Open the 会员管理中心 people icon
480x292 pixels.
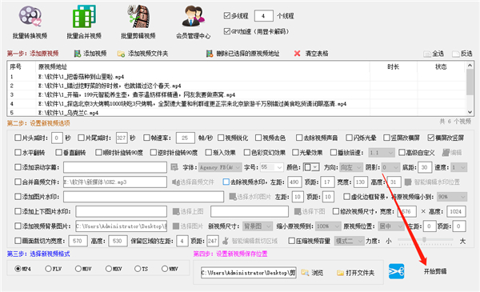click(193, 17)
